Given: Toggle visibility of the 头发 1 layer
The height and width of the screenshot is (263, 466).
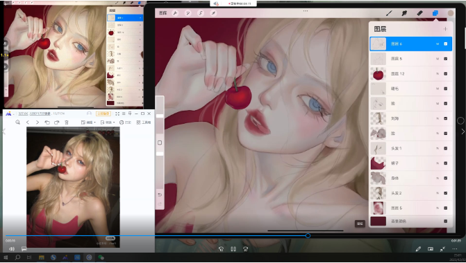Looking at the screenshot, I should [x=445, y=148].
